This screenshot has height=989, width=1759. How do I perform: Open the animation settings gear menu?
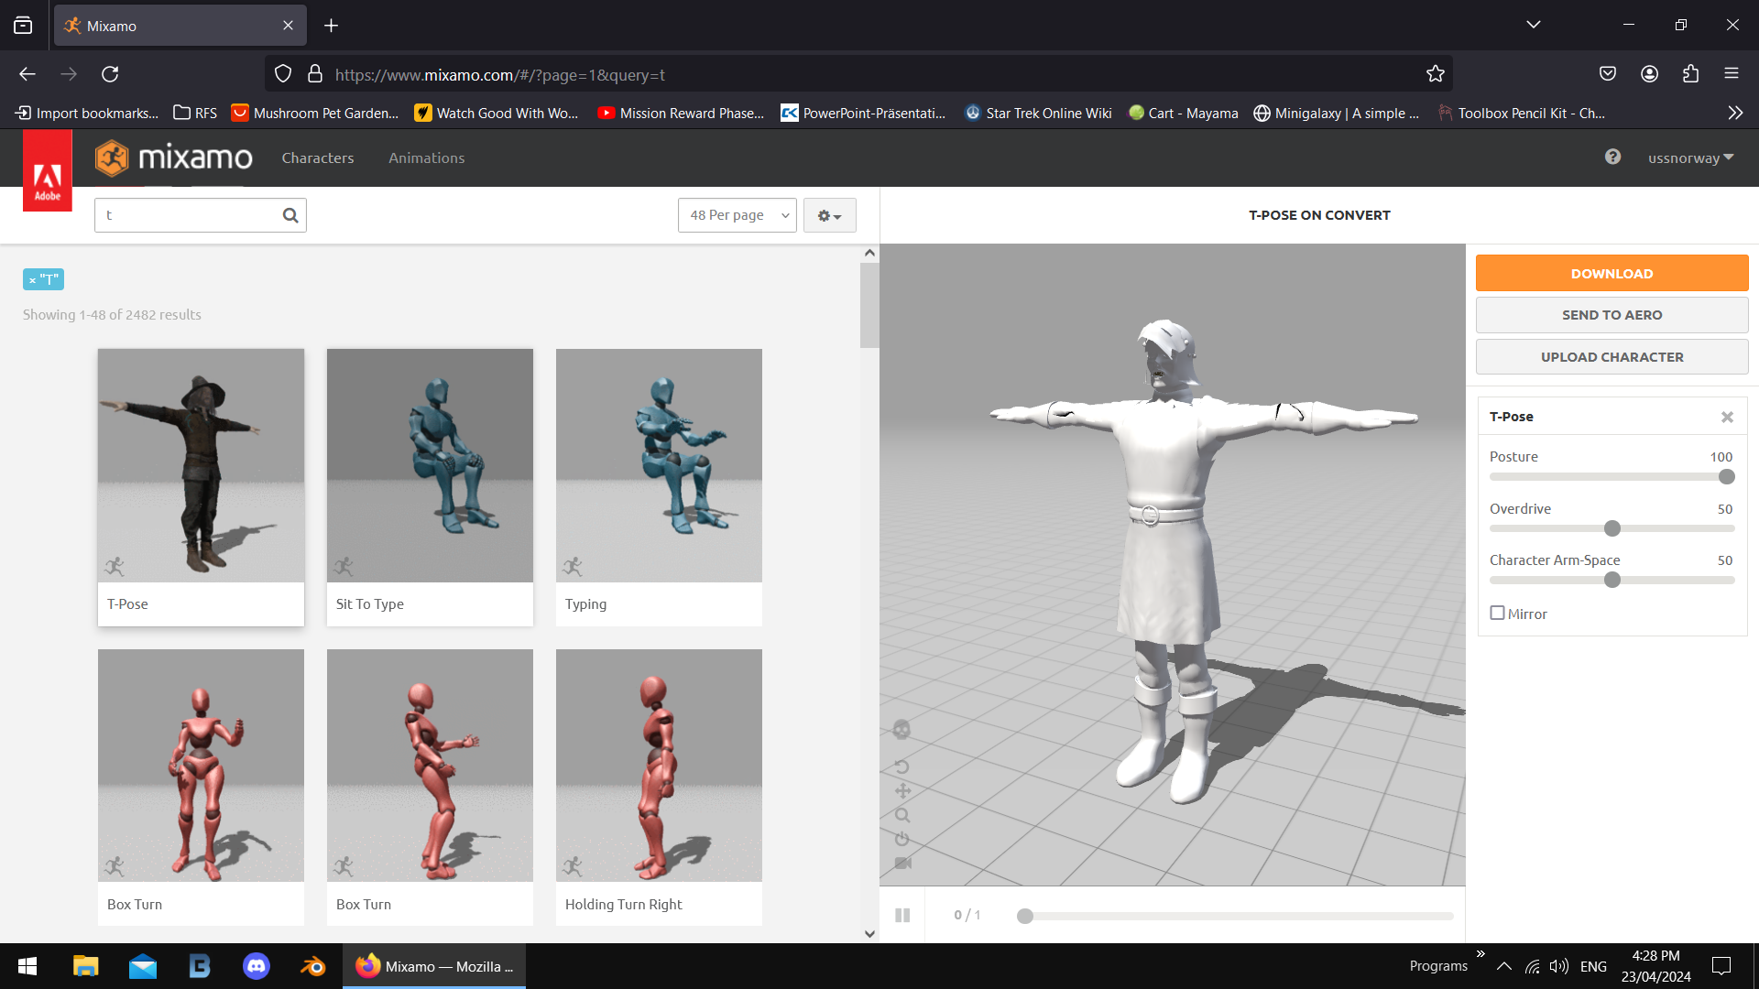pos(829,215)
